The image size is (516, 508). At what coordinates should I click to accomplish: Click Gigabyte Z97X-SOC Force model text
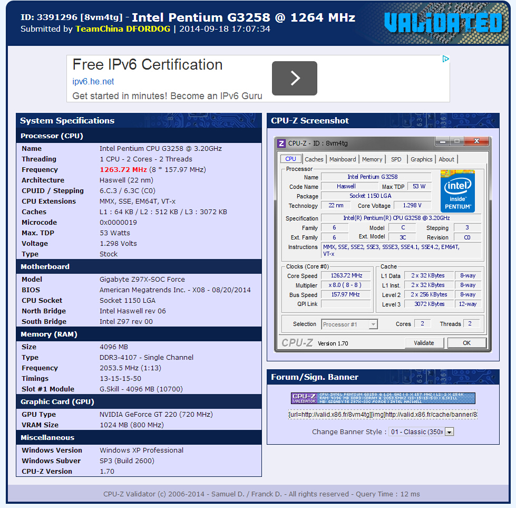tap(142, 280)
